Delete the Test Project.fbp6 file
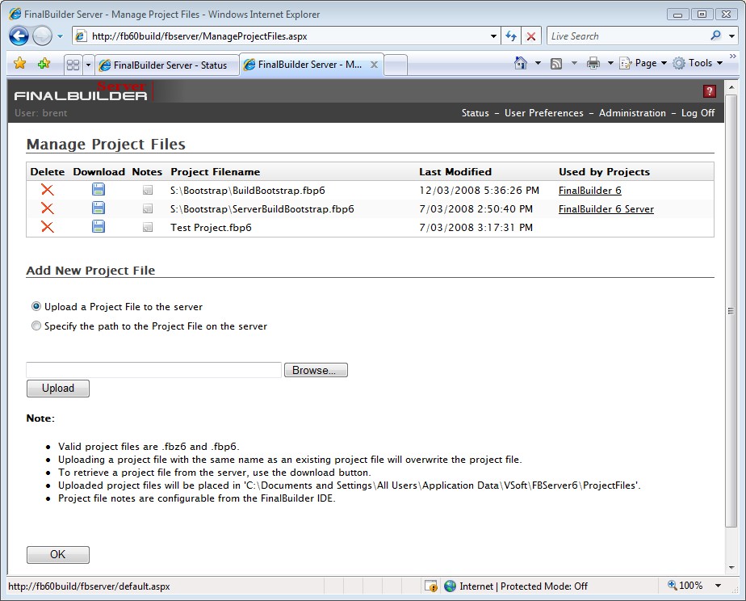 47,227
